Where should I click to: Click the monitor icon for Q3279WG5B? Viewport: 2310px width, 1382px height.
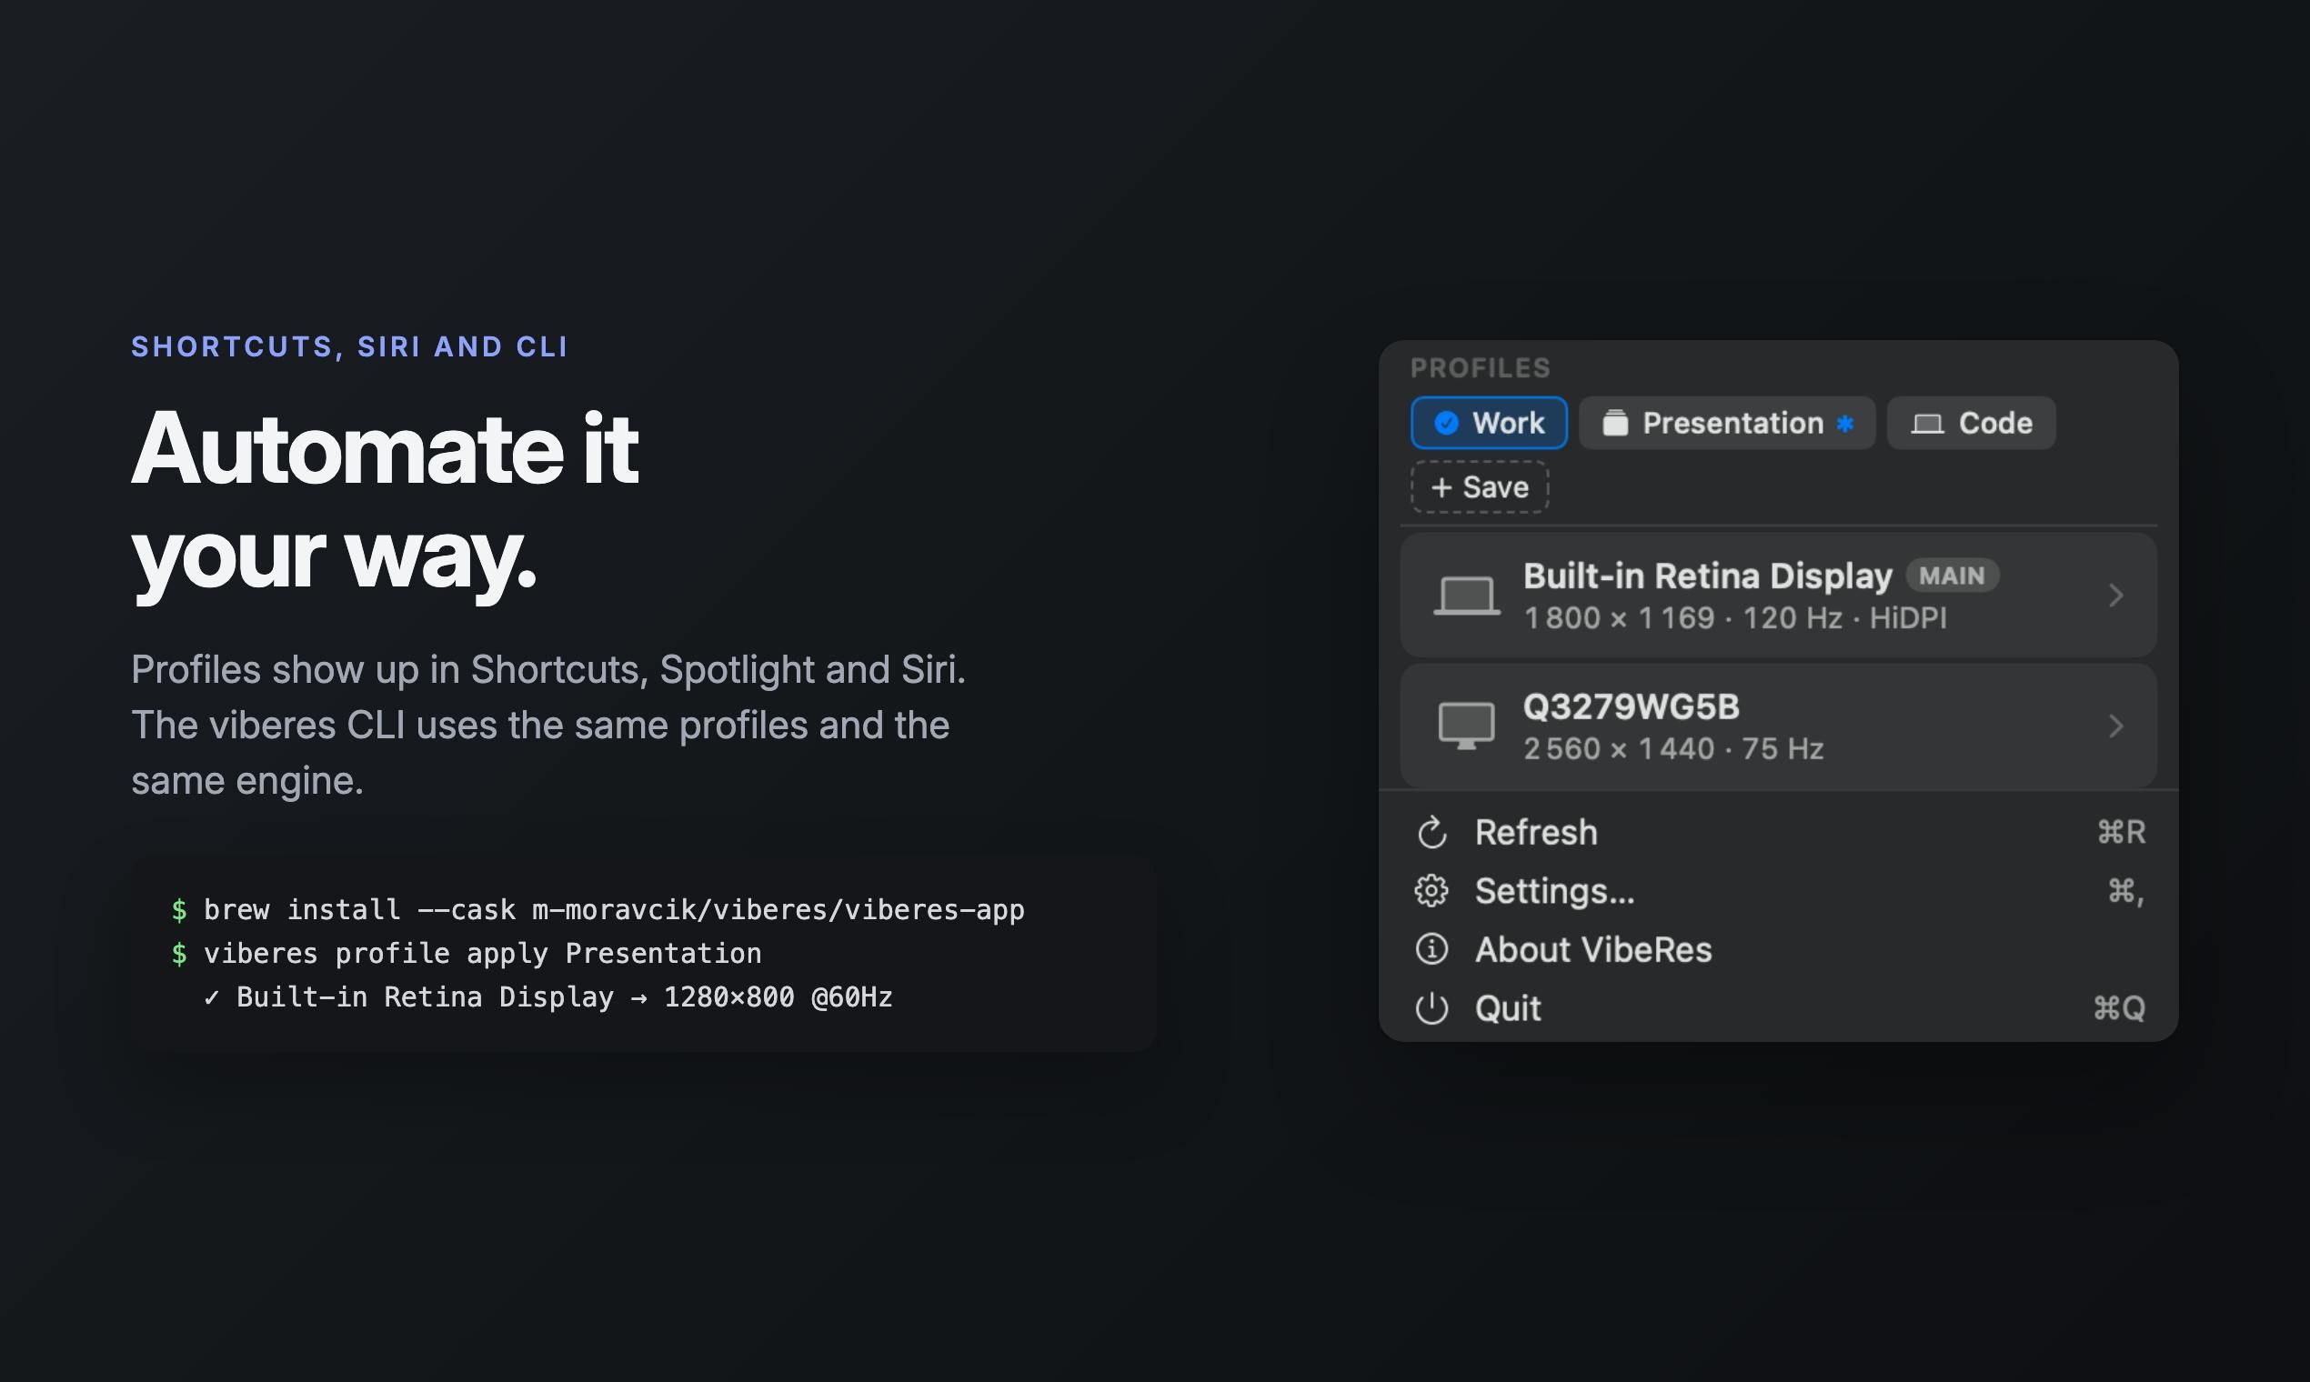tap(1466, 726)
